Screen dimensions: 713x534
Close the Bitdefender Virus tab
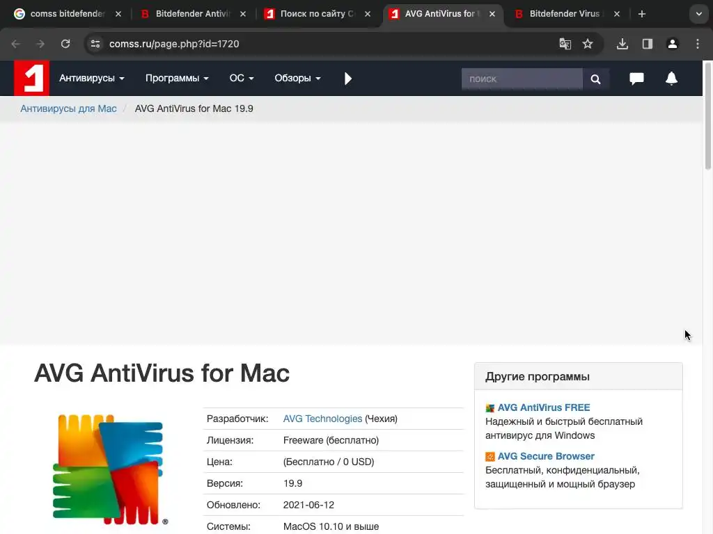tap(617, 14)
